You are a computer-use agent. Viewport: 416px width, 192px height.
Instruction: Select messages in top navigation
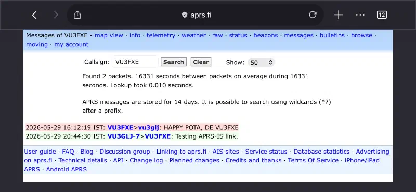pos(298,35)
